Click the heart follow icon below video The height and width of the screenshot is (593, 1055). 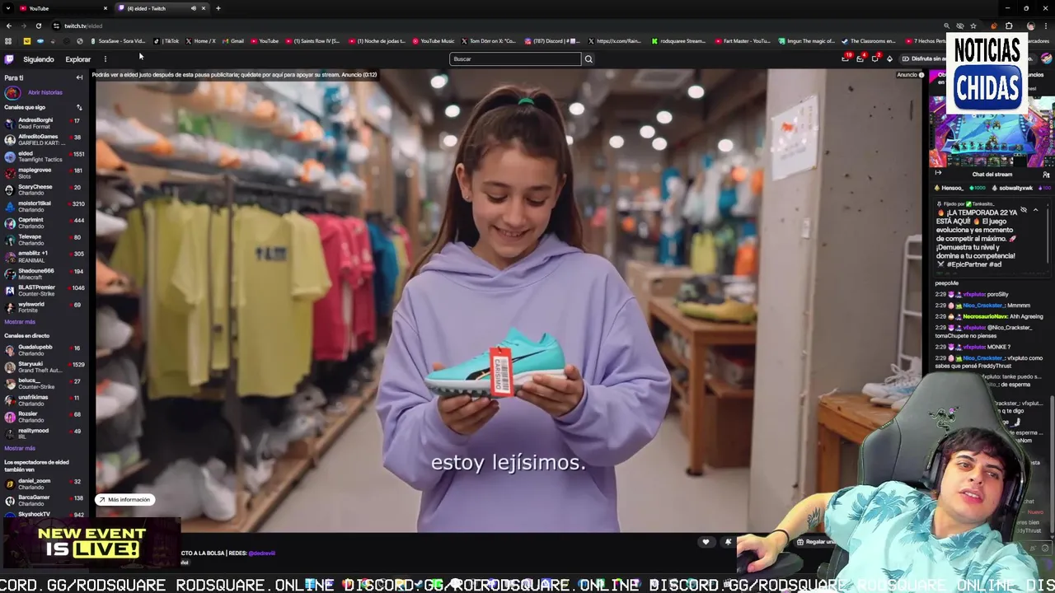coord(706,542)
